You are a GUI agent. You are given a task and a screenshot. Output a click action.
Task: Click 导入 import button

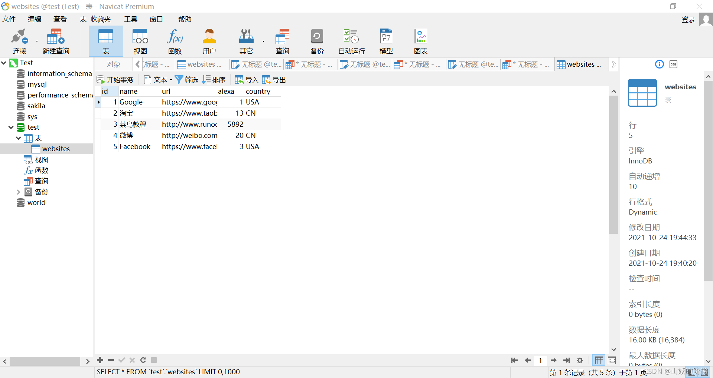tap(247, 80)
